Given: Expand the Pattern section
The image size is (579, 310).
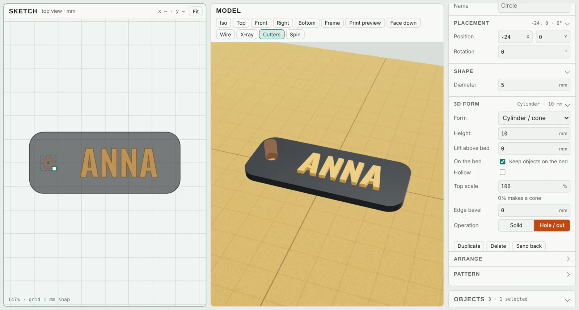Looking at the screenshot, I should pyautogui.click(x=512, y=274).
